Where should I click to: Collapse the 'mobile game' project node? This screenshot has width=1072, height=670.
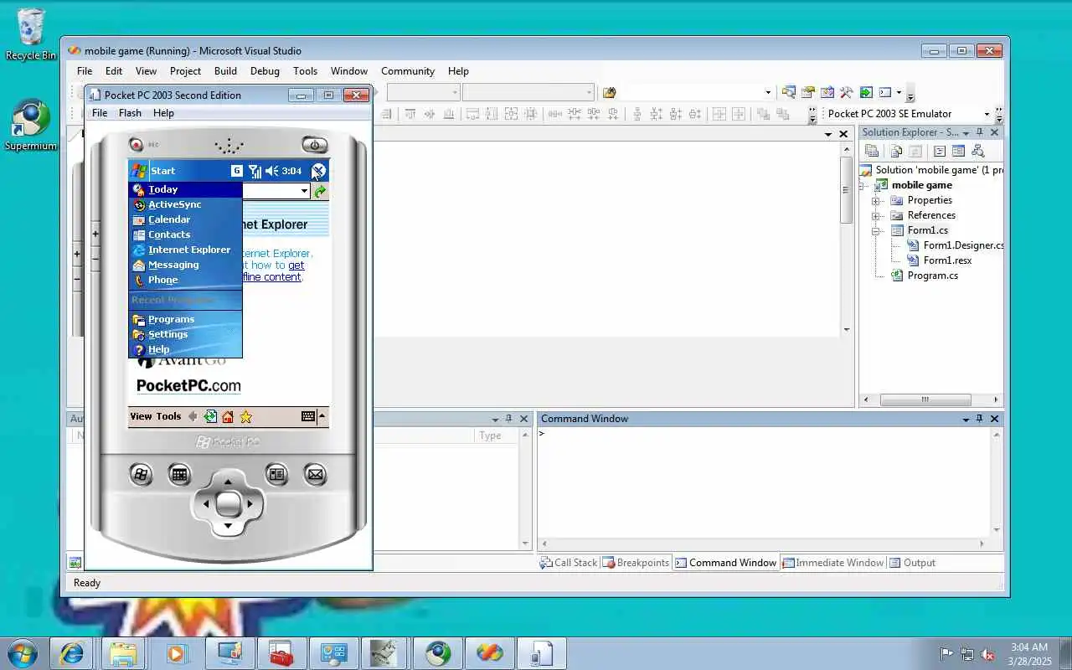point(863,185)
